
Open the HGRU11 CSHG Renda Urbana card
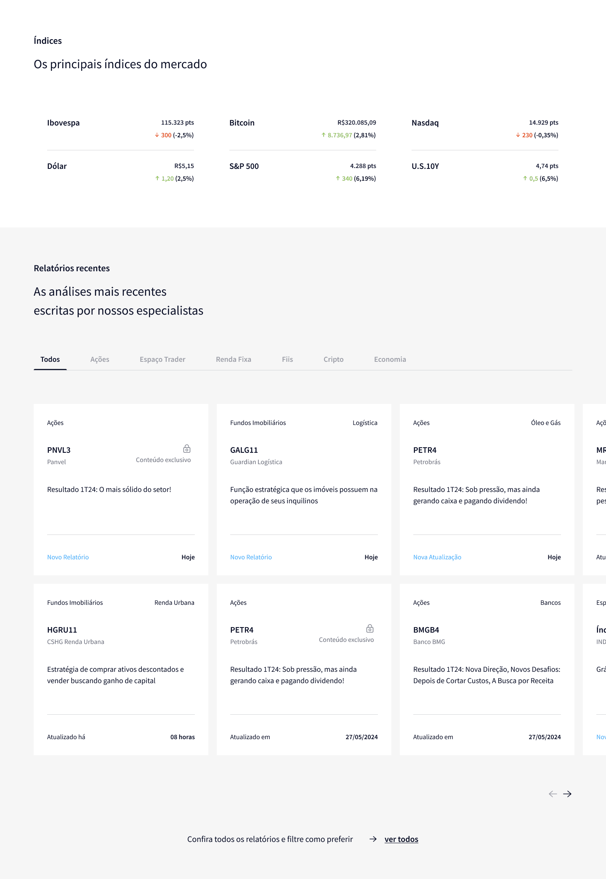(121, 669)
